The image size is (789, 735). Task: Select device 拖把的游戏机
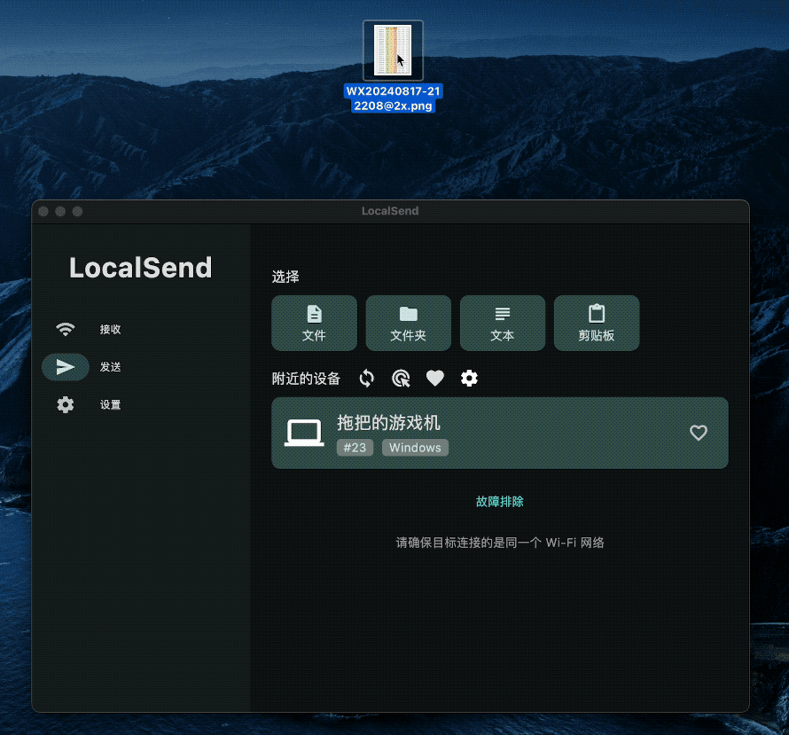[500, 434]
